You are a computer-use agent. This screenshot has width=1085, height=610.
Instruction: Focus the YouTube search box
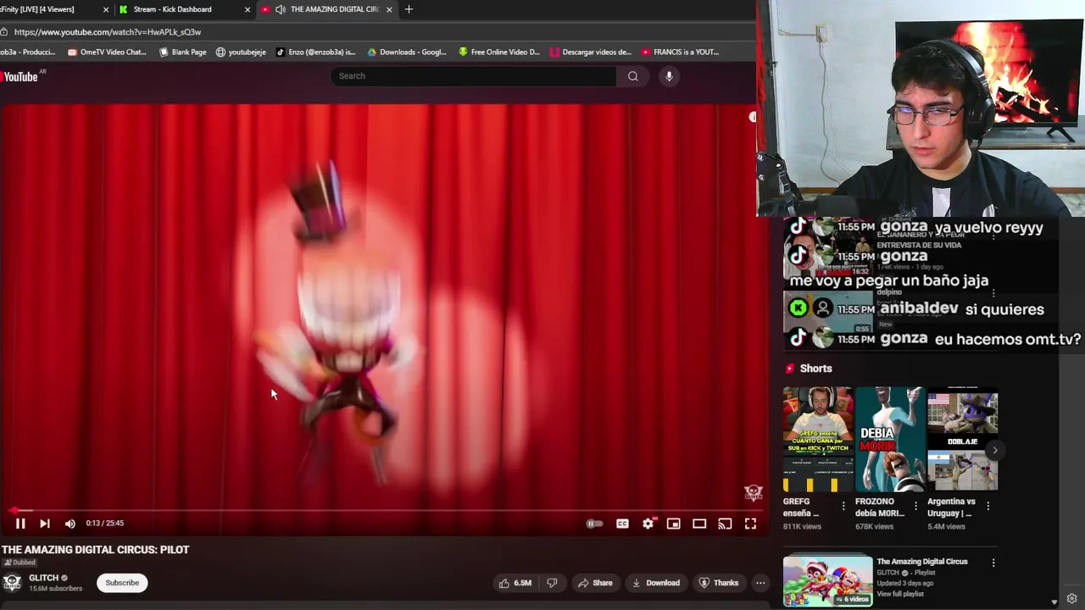click(x=473, y=76)
